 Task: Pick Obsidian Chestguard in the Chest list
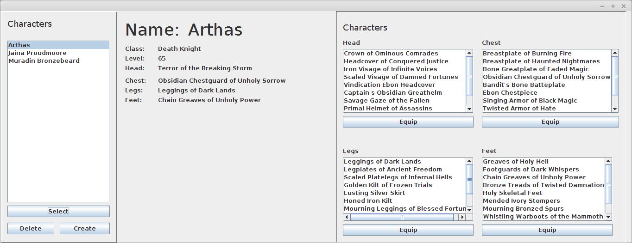coord(547,77)
